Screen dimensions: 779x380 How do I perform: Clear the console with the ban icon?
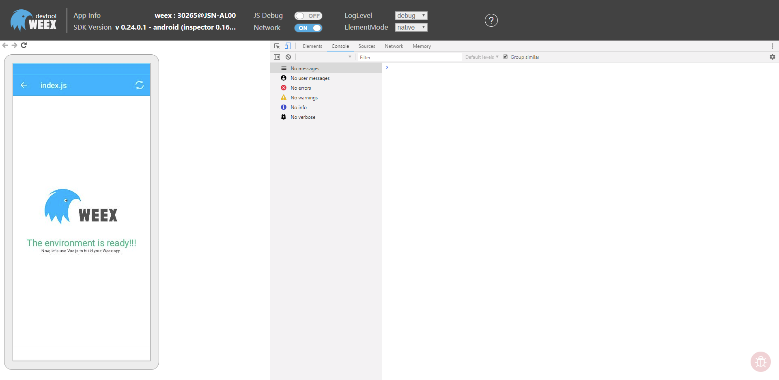pyautogui.click(x=288, y=57)
